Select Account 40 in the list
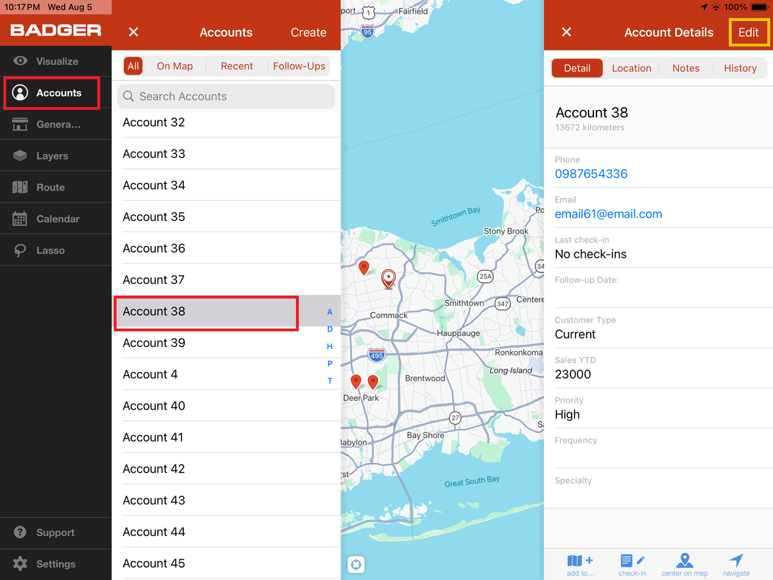Image resolution: width=773 pixels, height=580 pixels. (226, 406)
